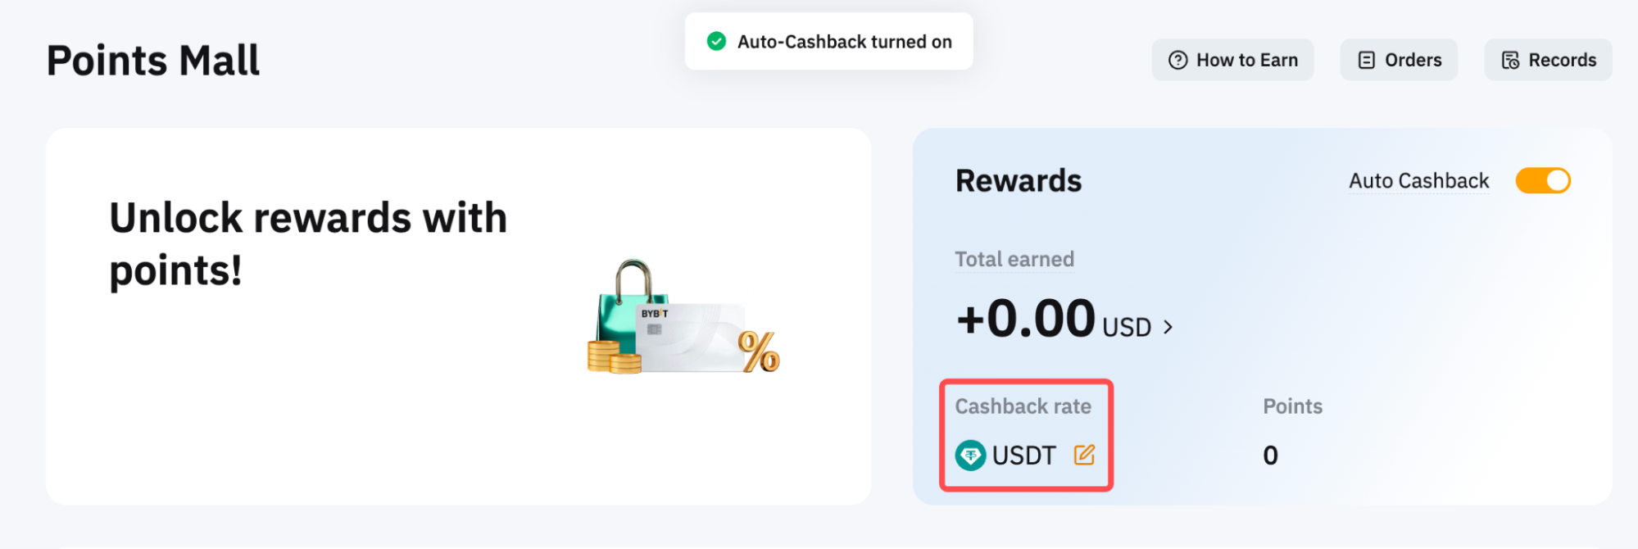Expand total earned details via the USD chevron
This screenshot has height=549, width=1638.
click(x=1168, y=327)
